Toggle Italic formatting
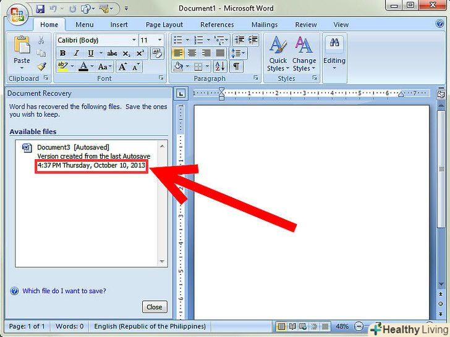Image resolution: width=450 pixels, height=337 pixels. pos(77,53)
